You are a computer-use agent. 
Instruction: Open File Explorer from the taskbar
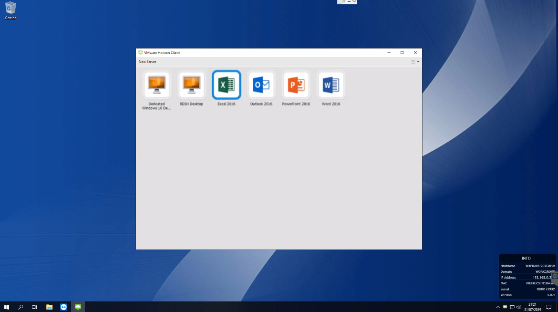point(49,307)
